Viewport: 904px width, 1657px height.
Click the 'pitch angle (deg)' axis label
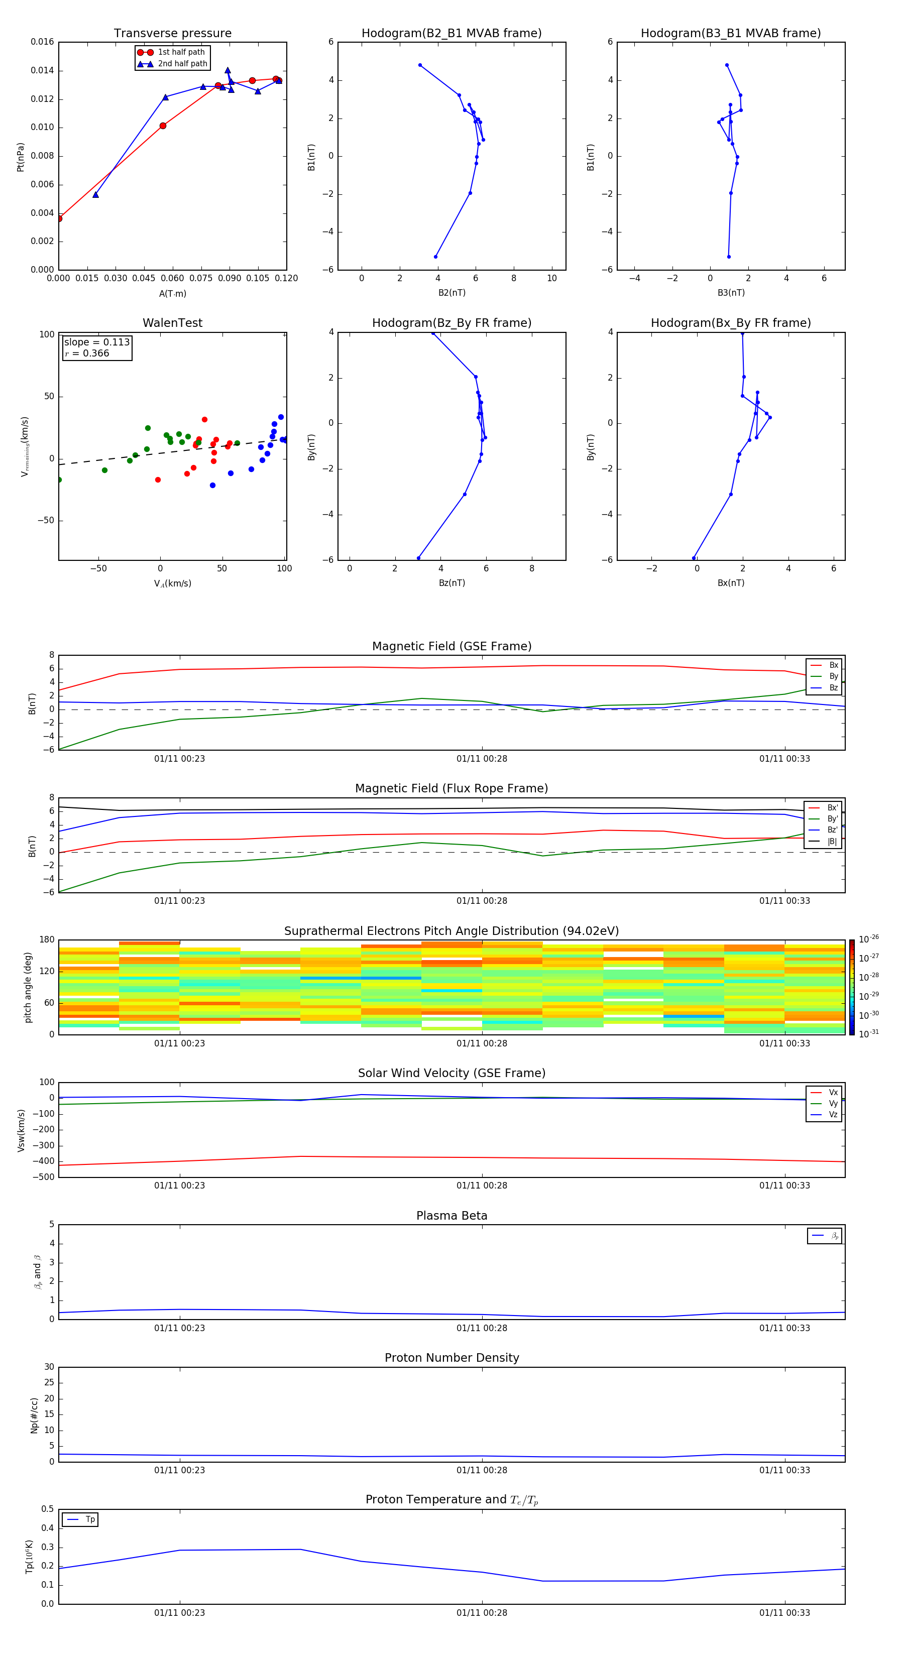pyautogui.click(x=28, y=987)
